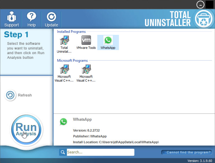Open the 'Cannot find the program?' button
Viewport: 215px width, 163px height.
click(187, 152)
